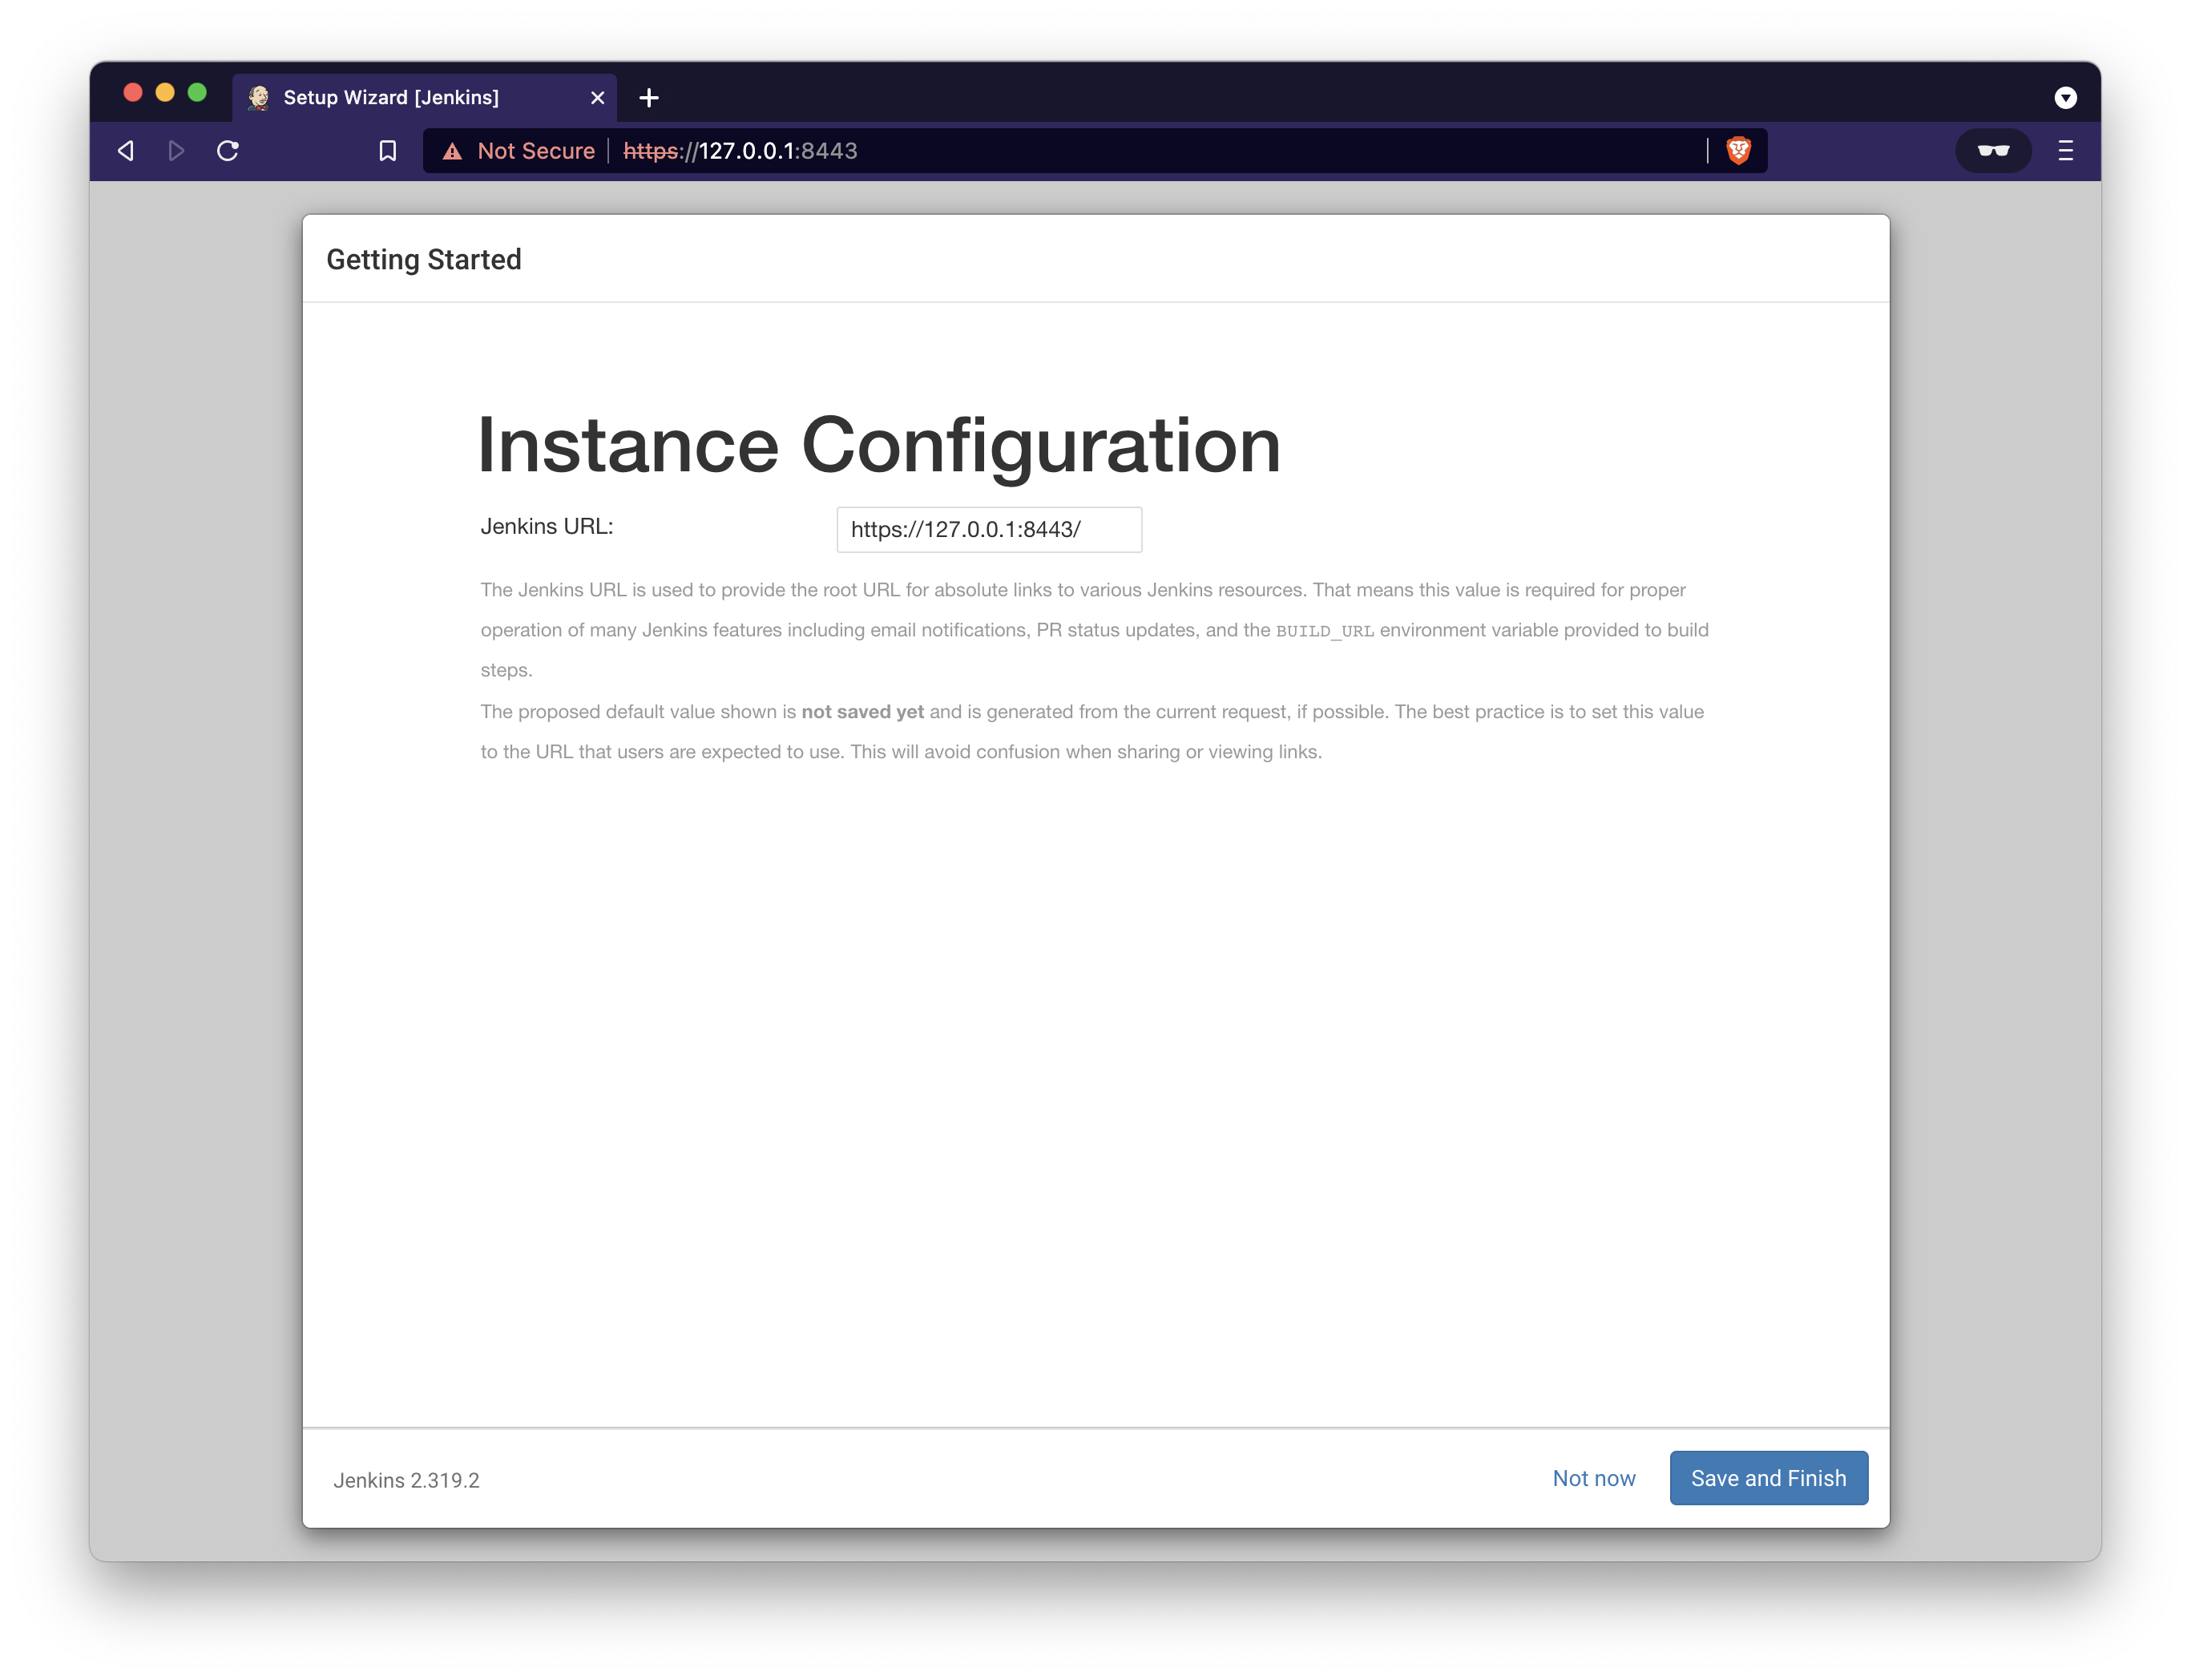The height and width of the screenshot is (1680, 2191).
Task: Click the Jenkins URL input field
Action: pyautogui.click(x=988, y=527)
